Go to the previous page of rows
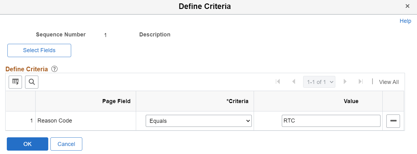Screen dimensions: 417x154 pyautogui.click(x=294, y=82)
